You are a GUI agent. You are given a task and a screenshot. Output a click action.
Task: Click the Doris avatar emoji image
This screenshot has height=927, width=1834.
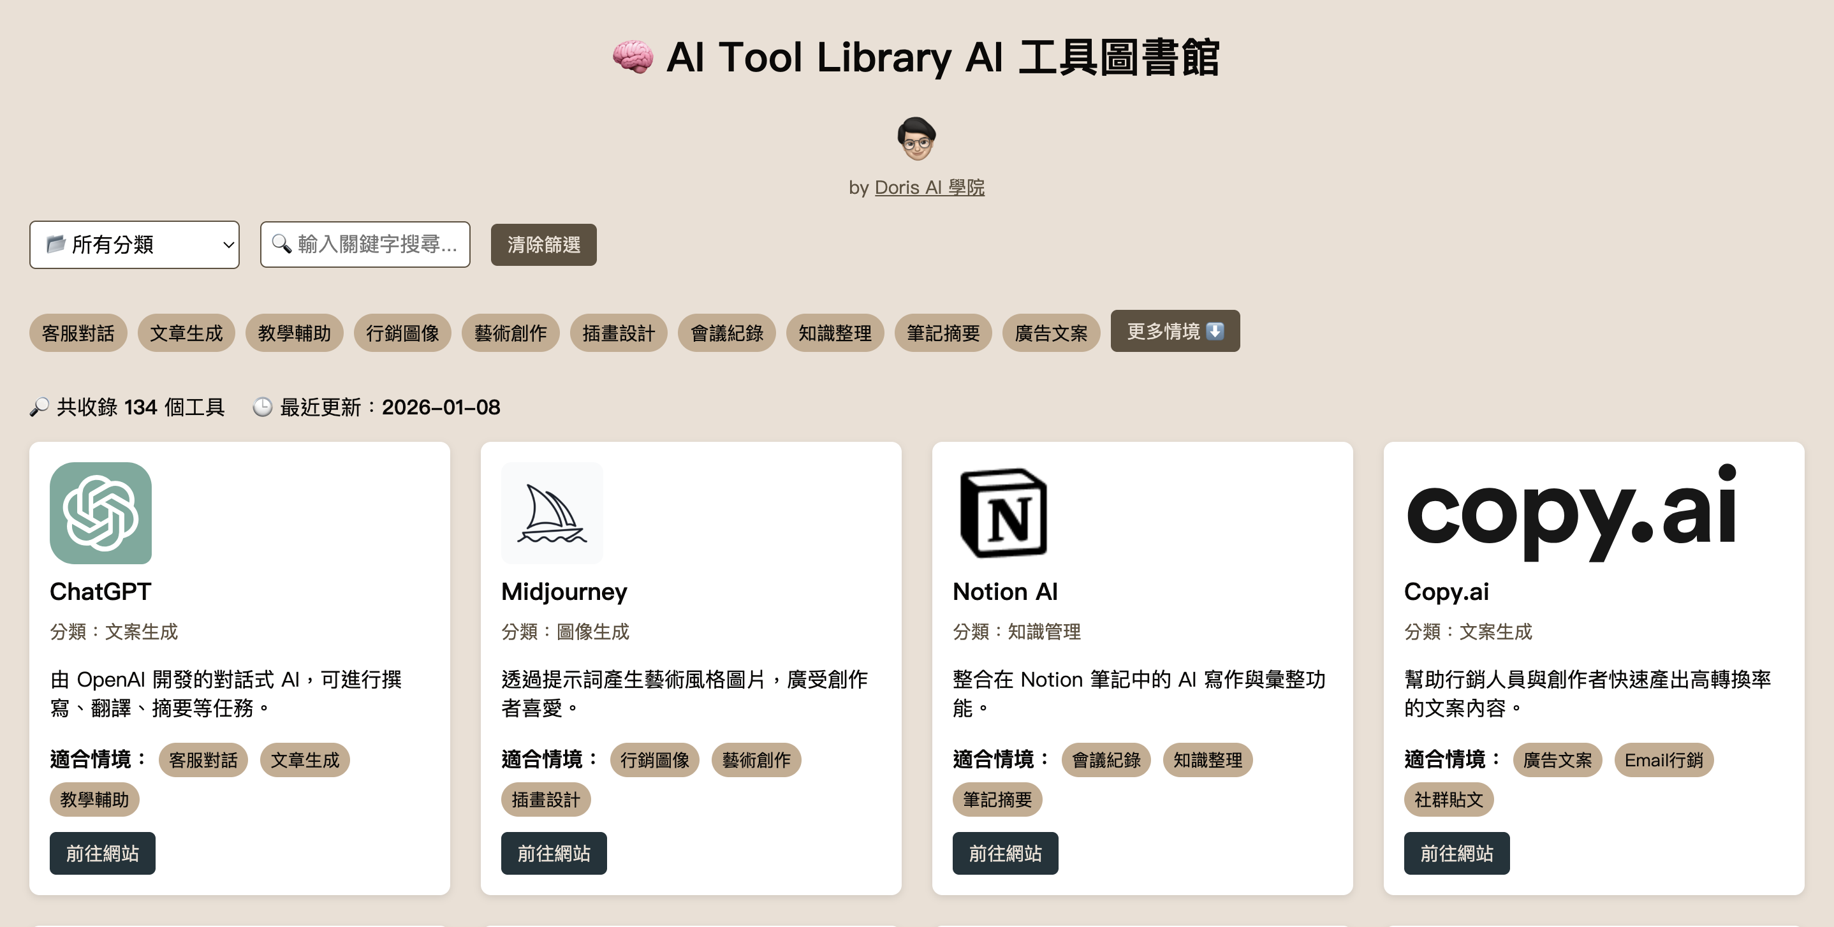click(x=916, y=138)
